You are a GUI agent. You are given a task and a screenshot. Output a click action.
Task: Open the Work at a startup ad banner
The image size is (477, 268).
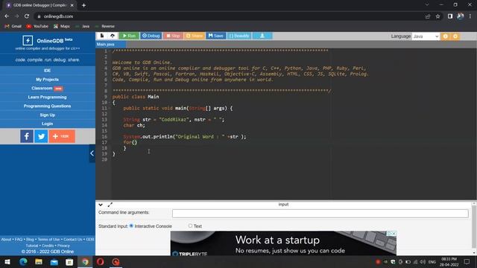click(x=283, y=243)
